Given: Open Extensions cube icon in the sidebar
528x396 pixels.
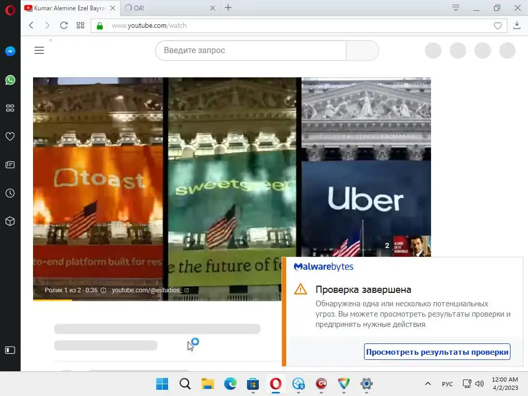Looking at the screenshot, I should tap(10, 221).
